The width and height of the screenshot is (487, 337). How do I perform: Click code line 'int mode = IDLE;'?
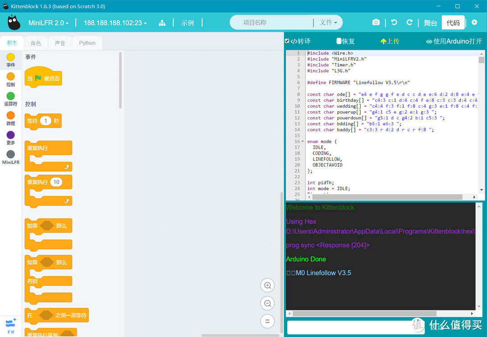coord(329,189)
